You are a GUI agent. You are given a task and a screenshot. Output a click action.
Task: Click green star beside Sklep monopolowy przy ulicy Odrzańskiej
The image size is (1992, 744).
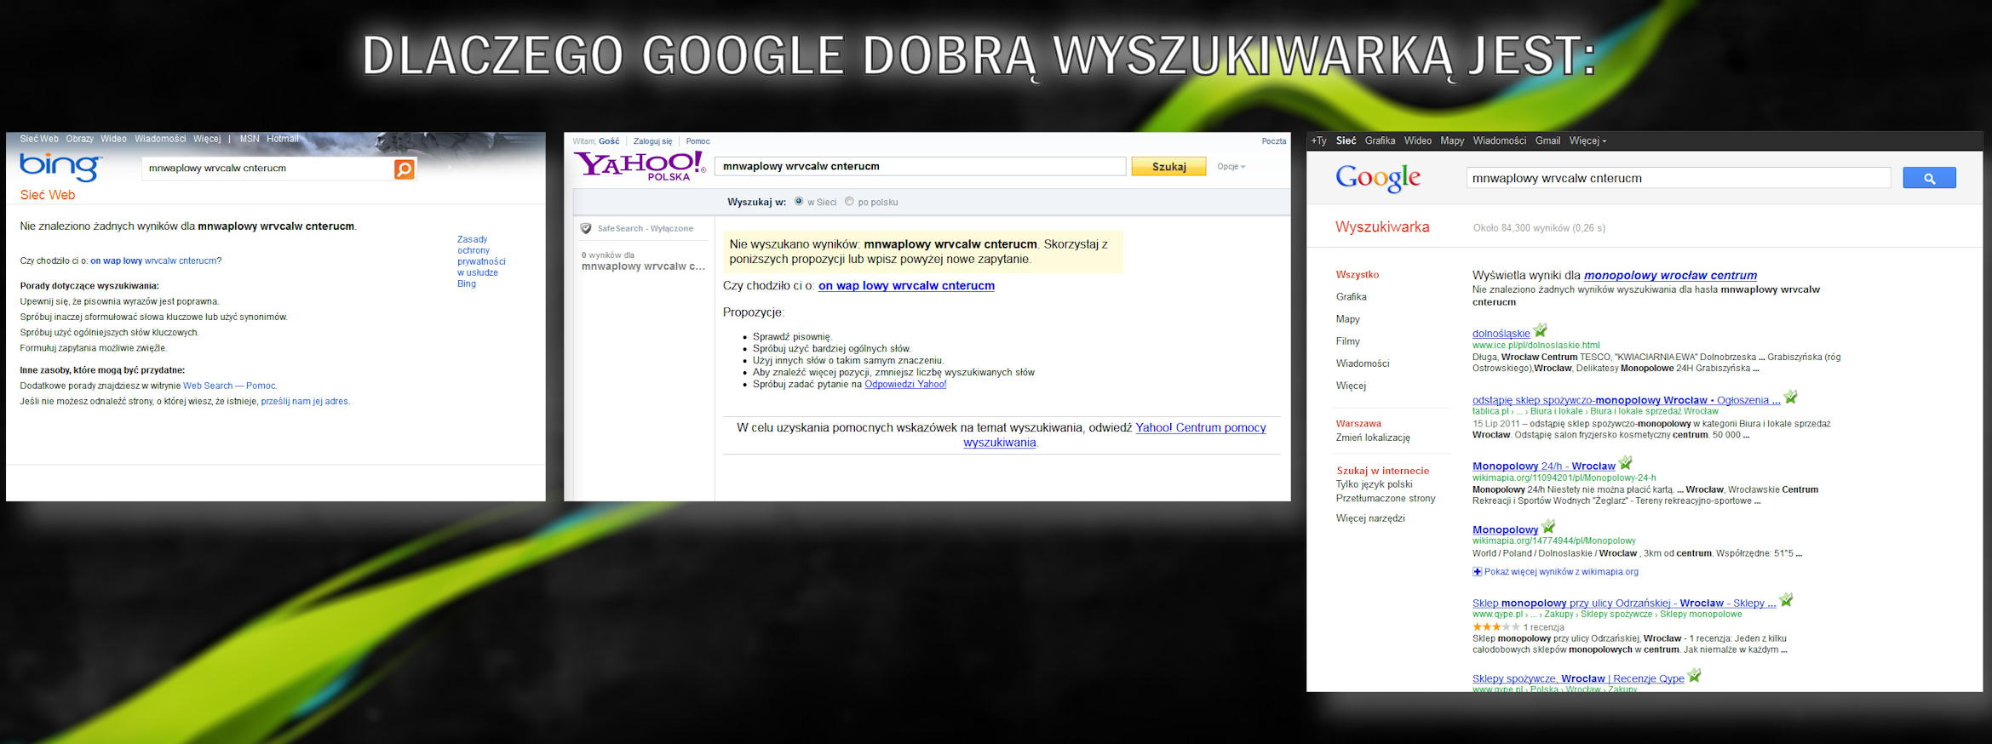point(1786,600)
